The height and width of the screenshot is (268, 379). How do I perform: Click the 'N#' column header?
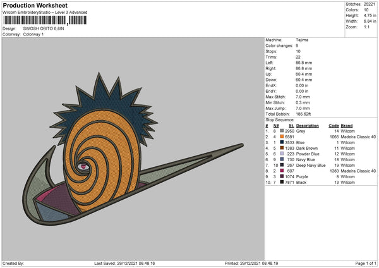pyautogui.click(x=276, y=126)
